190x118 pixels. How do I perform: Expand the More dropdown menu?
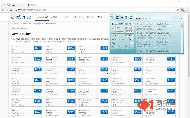point(100,17)
